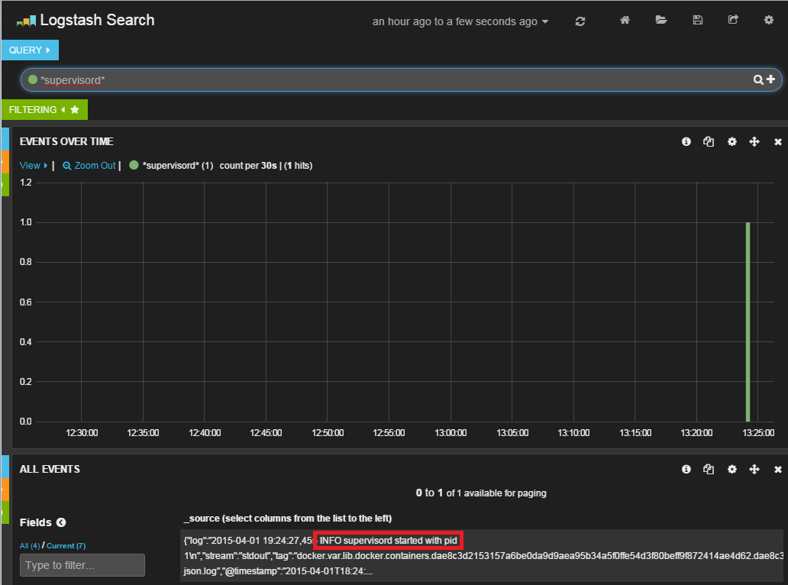Expand the View options in histogram
Screen dimensions: 788x585
34,166
